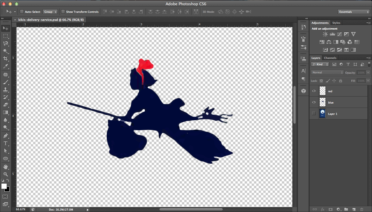
Task: Select the Rectangular Marquee tool
Action: pos(6,36)
